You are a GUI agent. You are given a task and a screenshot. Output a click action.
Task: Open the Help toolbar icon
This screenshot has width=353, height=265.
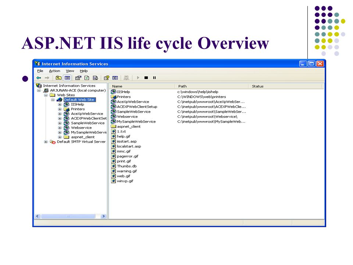point(107,78)
